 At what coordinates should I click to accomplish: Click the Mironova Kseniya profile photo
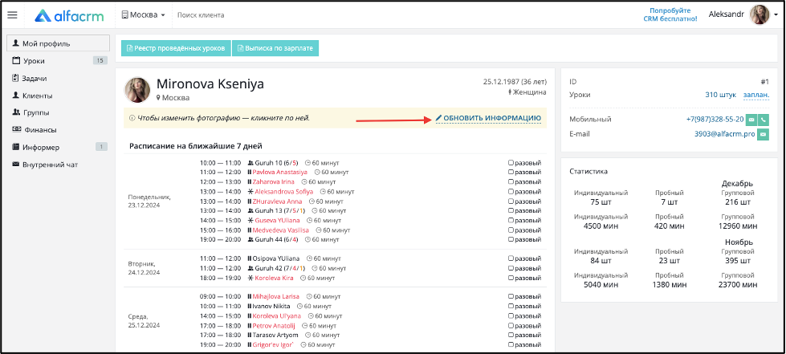[136, 90]
